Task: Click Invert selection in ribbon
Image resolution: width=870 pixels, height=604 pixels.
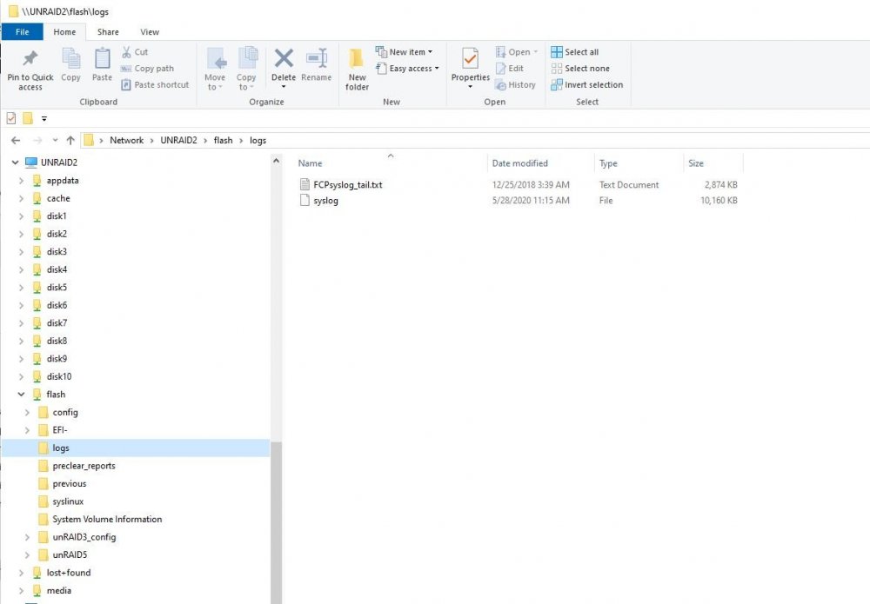Action: [587, 85]
